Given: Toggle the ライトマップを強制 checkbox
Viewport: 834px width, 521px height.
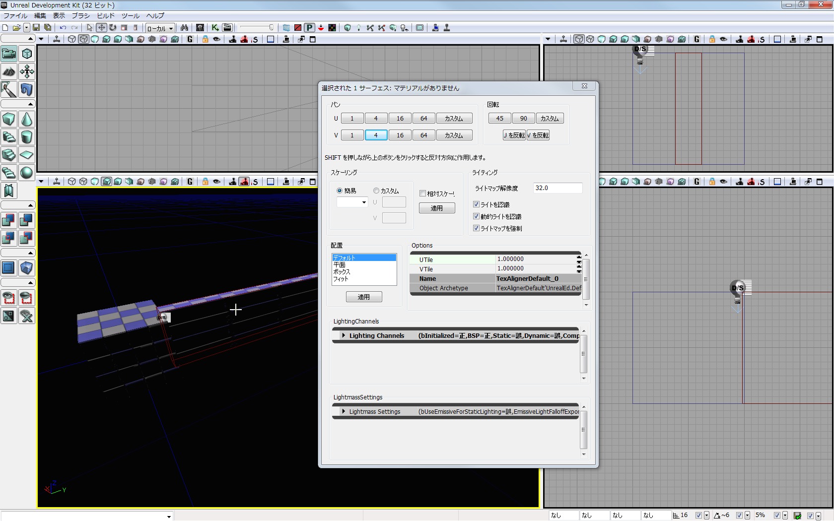Looking at the screenshot, I should pyautogui.click(x=476, y=228).
